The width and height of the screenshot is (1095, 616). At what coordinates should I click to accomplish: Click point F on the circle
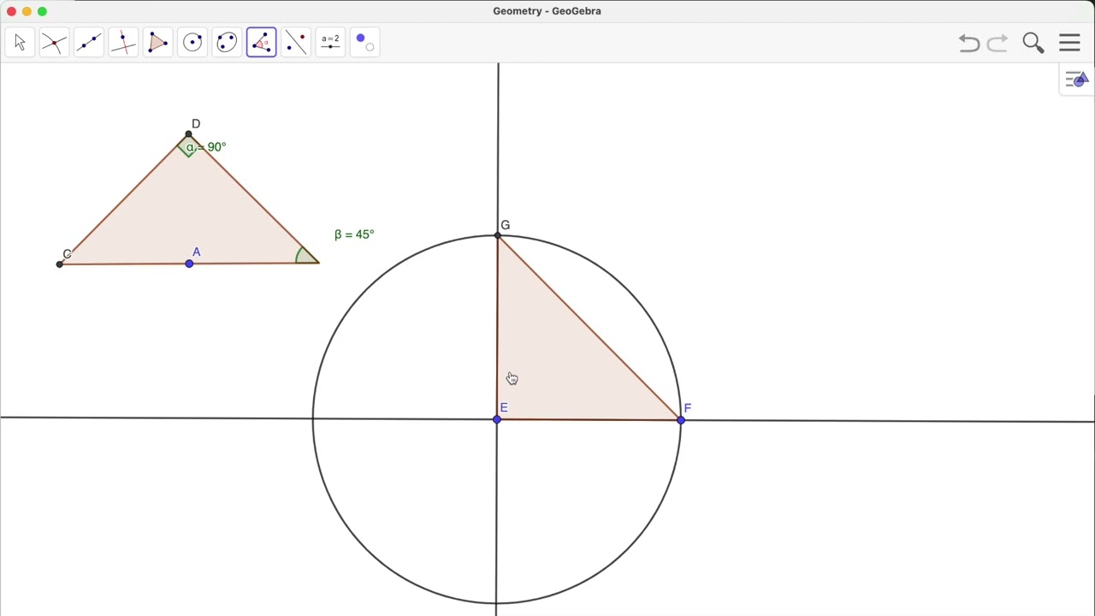pyautogui.click(x=681, y=420)
